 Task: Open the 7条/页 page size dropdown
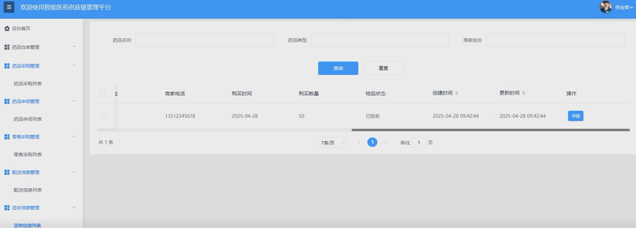(331, 143)
